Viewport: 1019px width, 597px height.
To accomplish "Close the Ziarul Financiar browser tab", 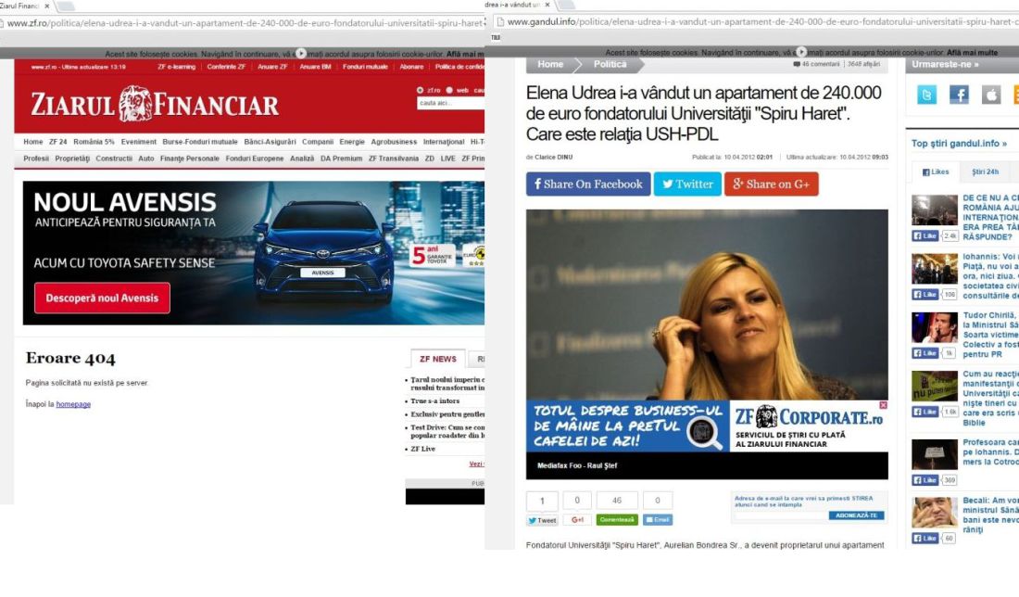I will point(47,6).
